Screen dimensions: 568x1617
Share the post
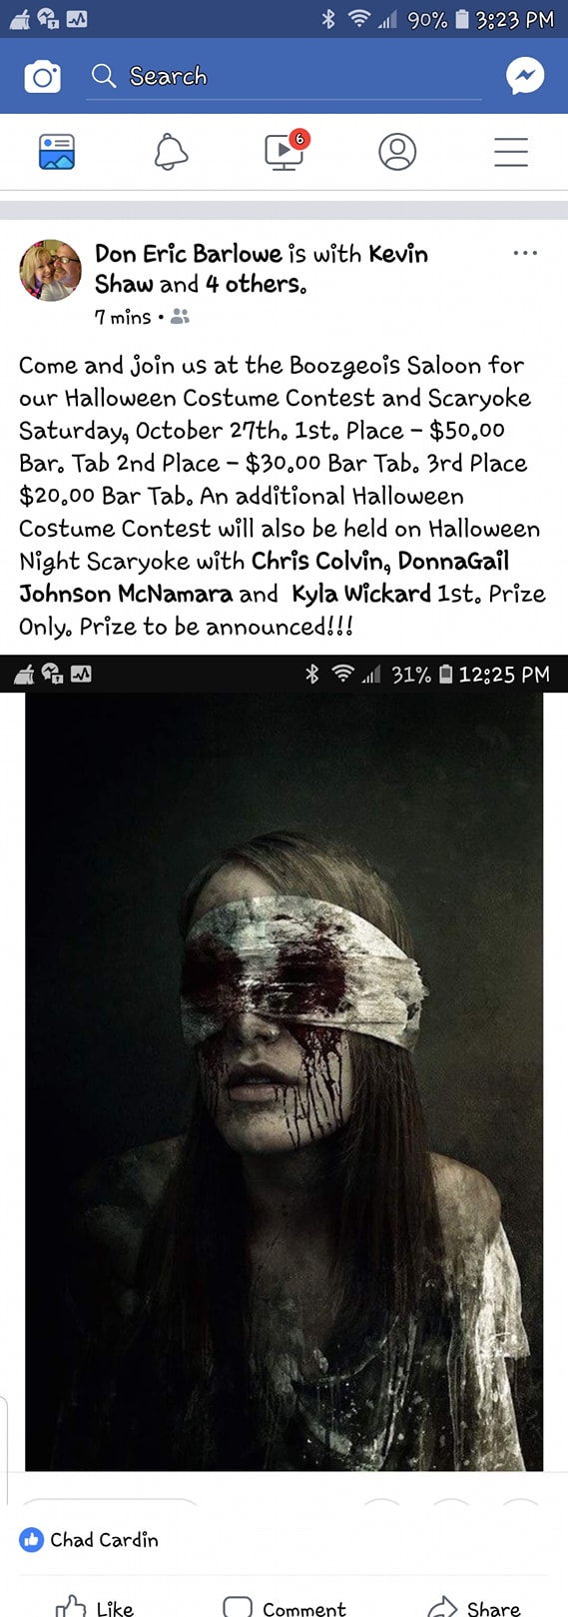(474, 1607)
